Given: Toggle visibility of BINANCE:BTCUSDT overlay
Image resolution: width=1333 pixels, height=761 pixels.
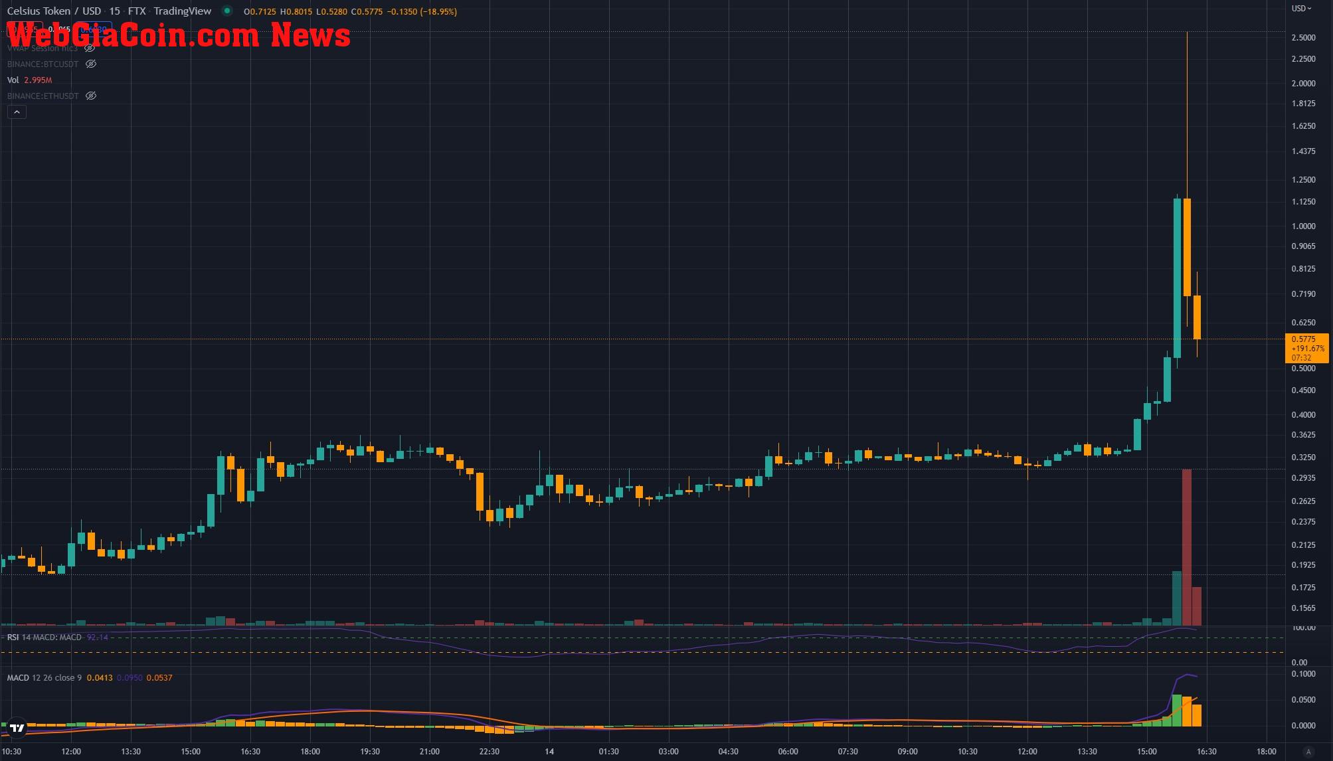Looking at the screenshot, I should pyautogui.click(x=91, y=64).
